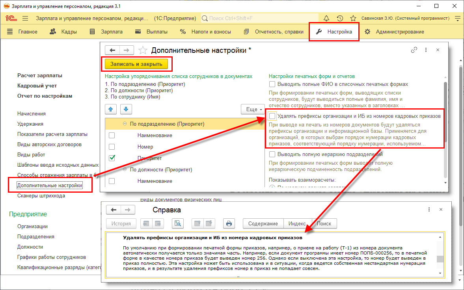Screen dimensions: 464x290
Task: Close the Справка window
Action: [x=441, y=210]
